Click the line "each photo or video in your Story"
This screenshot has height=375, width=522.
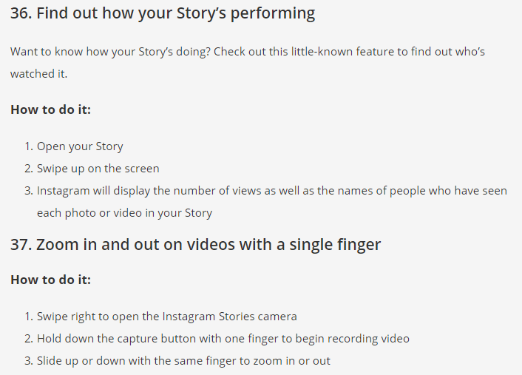click(x=124, y=213)
